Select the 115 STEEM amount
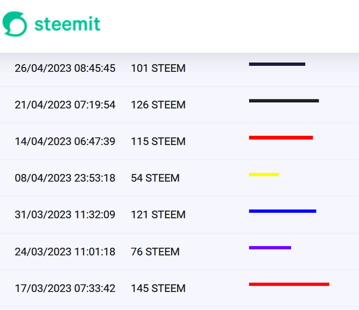The height and width of the screenshot is (310, 359). coord(158,142)
